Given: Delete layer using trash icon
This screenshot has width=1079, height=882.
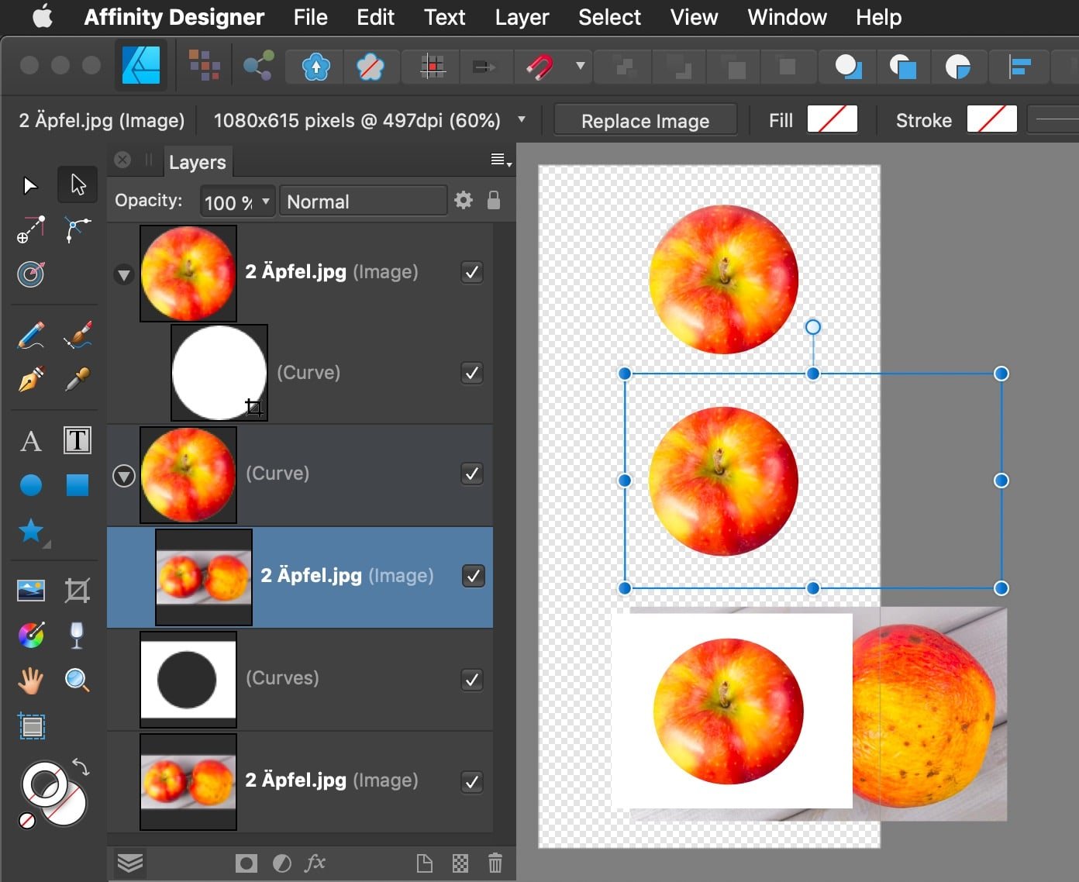Looking at the screenshot, I should (495, 863).
